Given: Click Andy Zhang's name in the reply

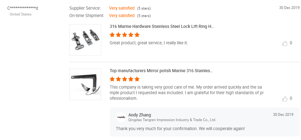Looking at the screenshot, I should click(140, 115).
